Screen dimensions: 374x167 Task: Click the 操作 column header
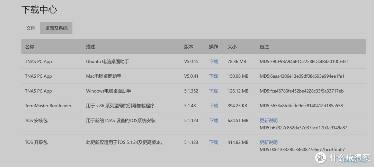[x=213, y=47]
